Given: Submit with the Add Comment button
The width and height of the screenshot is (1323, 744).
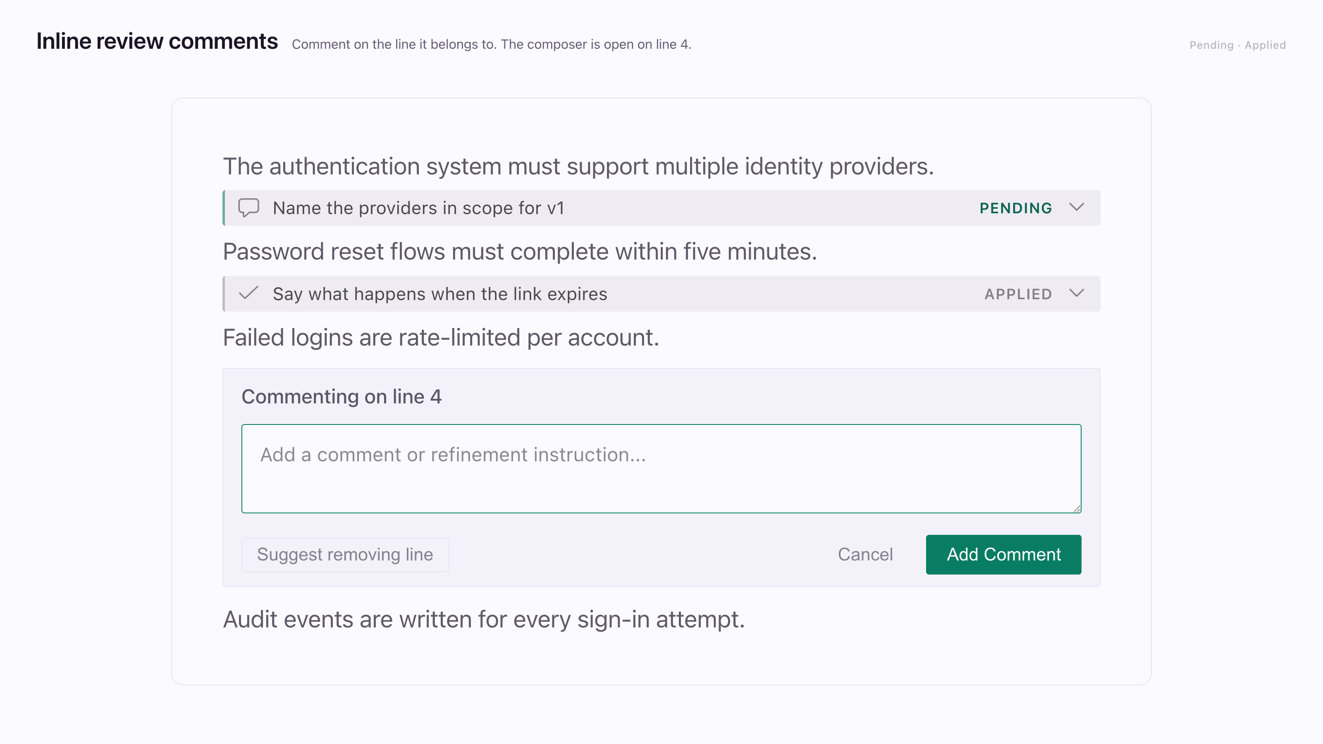Looking at the screenshot, I should [1003, 555].
